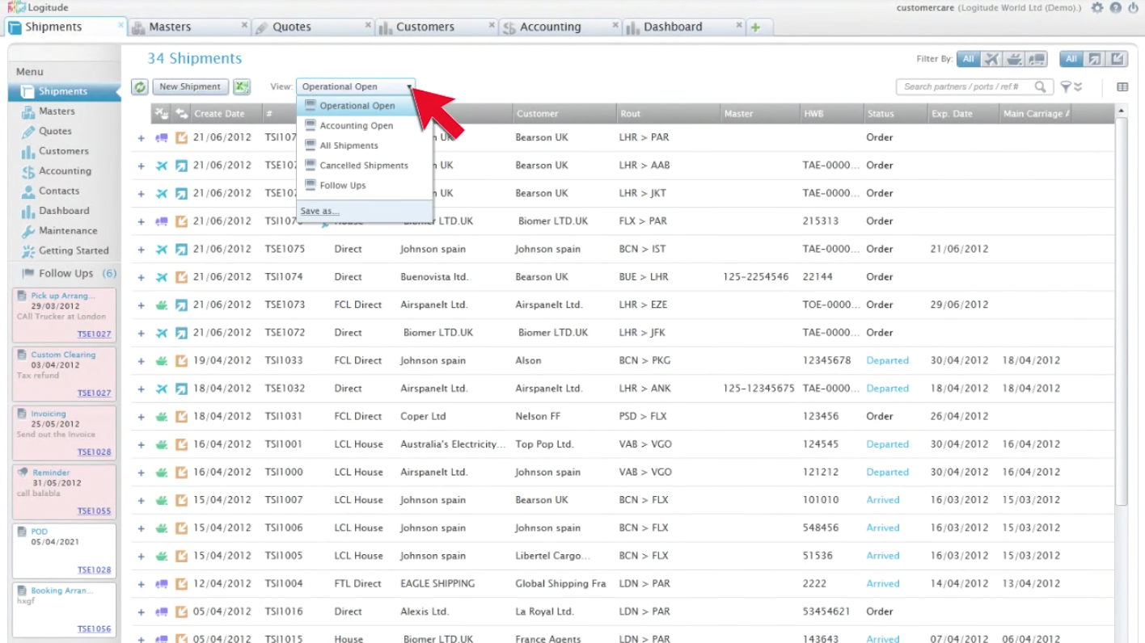Open the Maintenance menu item

70,230
